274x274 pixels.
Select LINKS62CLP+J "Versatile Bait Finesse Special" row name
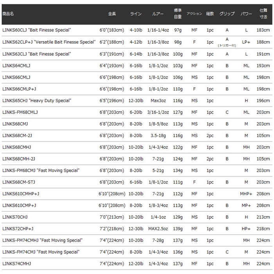click(x=49, y=42)
